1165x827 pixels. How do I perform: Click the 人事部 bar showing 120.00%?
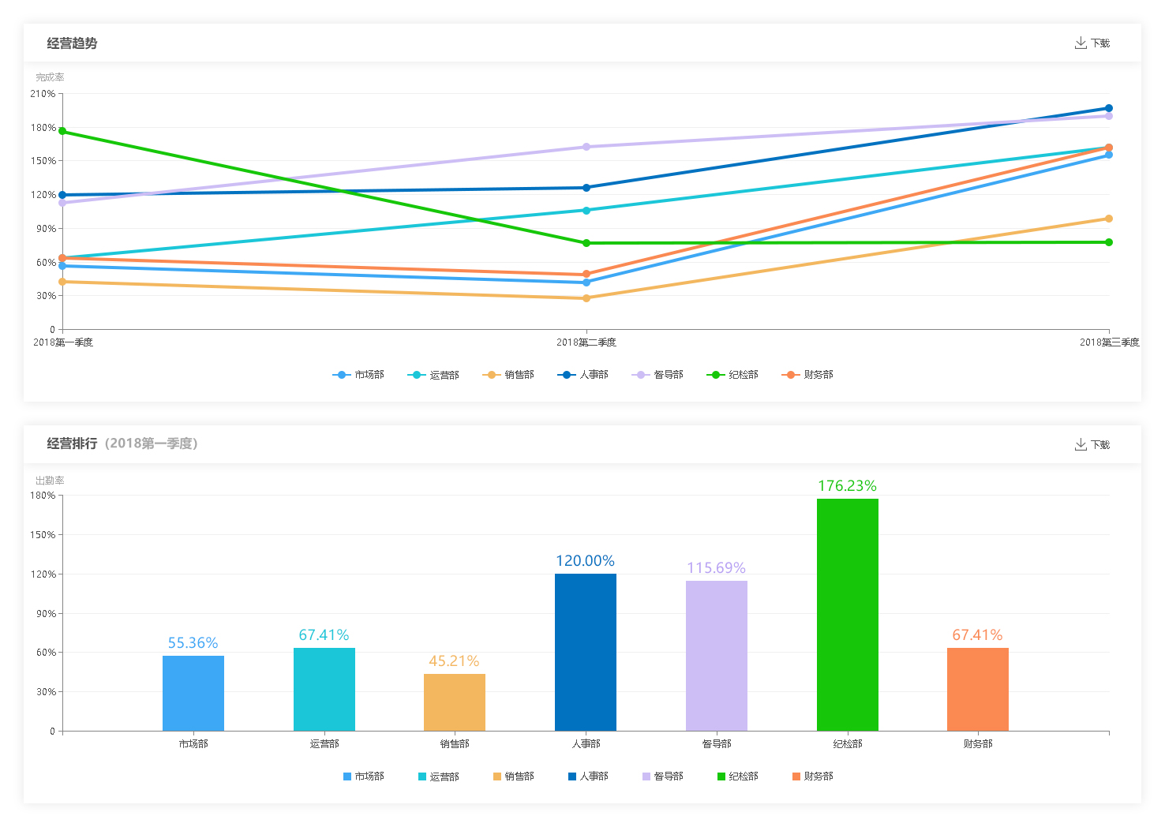[586, 653]
